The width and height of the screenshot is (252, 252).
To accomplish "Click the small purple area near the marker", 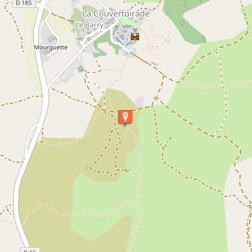I will 140,101.
